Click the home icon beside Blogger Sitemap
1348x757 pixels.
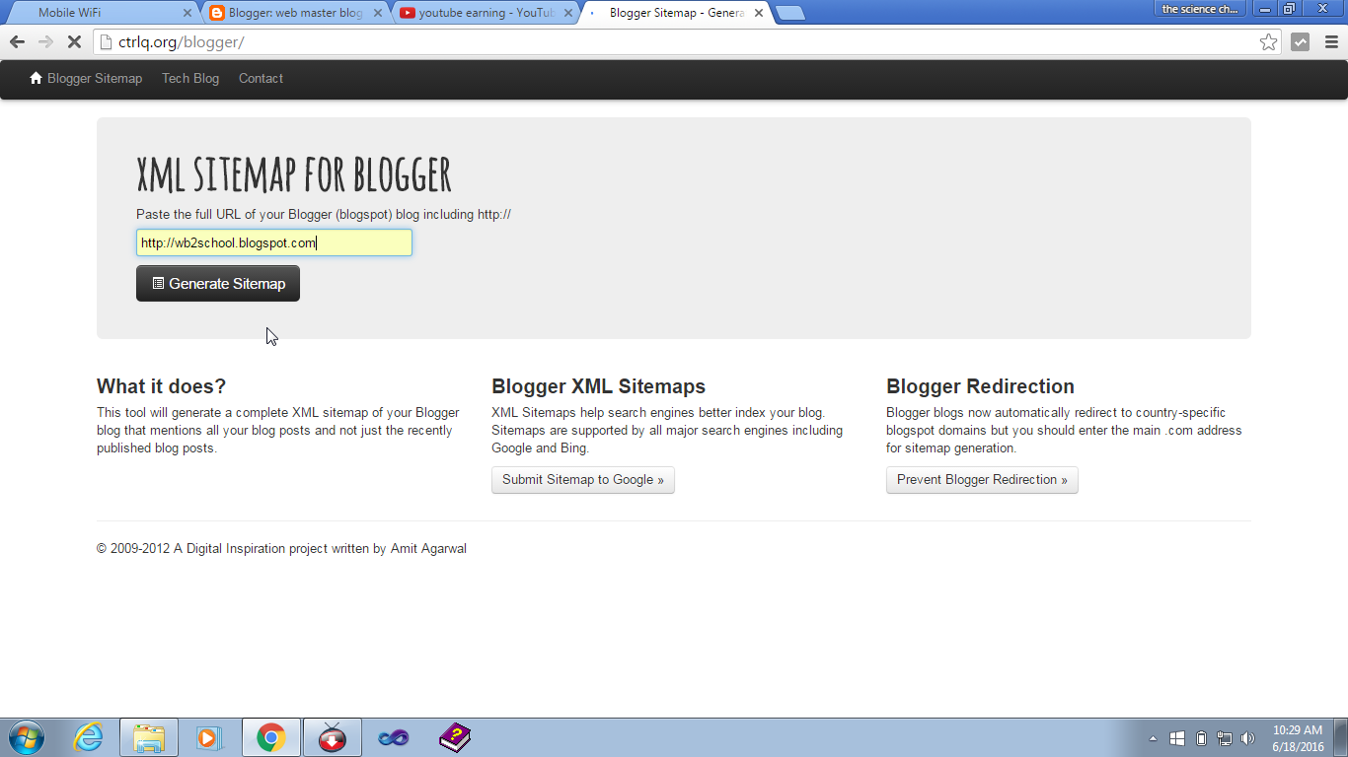point(37,78)
